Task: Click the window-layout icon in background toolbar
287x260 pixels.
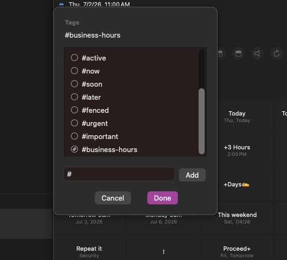Action: 238,53
